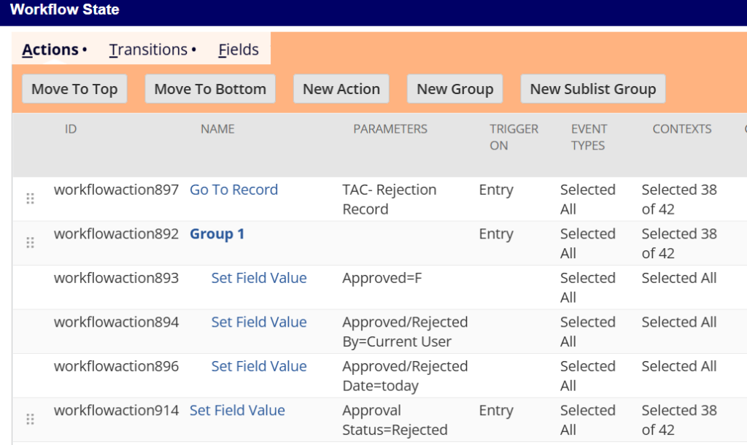Viewport: 747px width, 445px height.
Task: Click Entry trigger for workflowaction914
Action: pos(496,411)
